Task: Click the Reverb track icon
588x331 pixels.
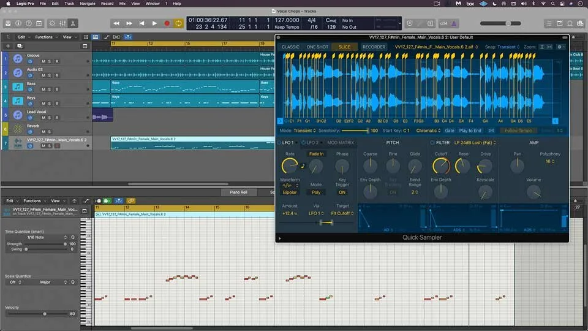Action: (17, 129)
